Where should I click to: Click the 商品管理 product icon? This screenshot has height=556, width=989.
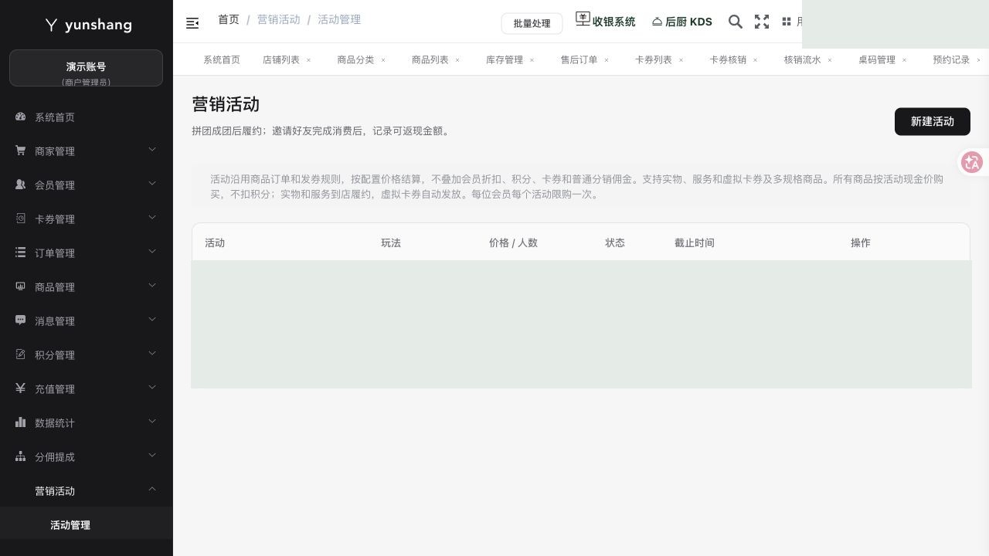pyautogui.click(x=21, y=286)
